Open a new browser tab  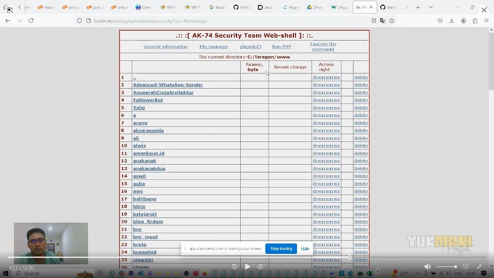(x=418, y=7)
